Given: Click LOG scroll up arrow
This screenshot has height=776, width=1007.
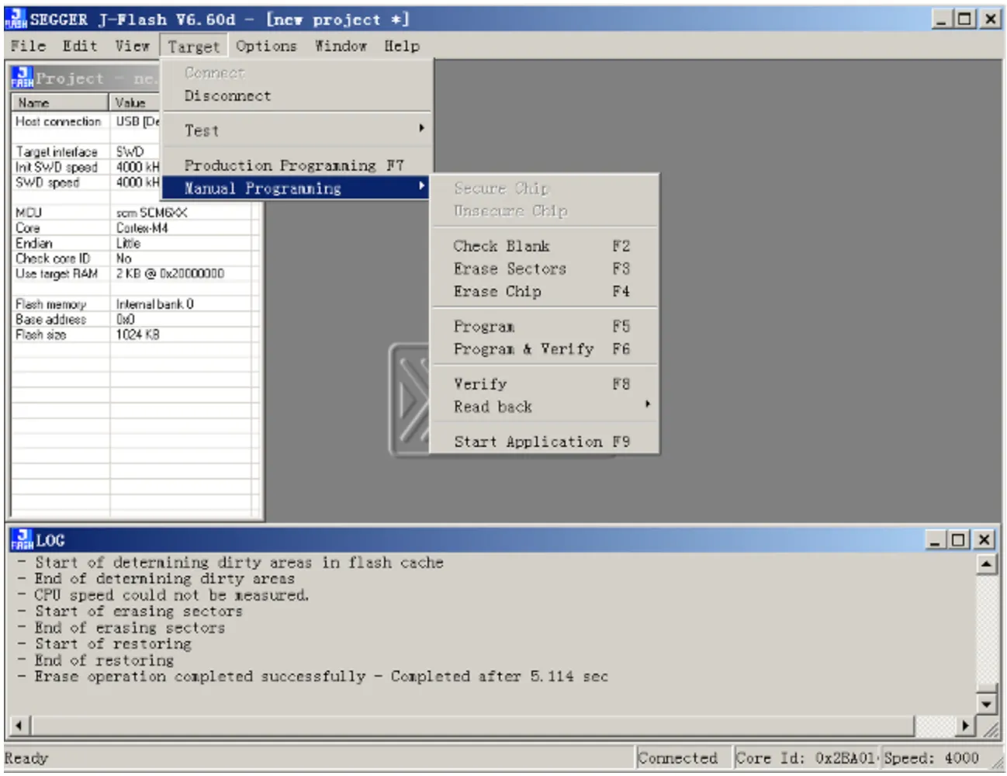Looking at the screenshot, I should click(986, 564).
